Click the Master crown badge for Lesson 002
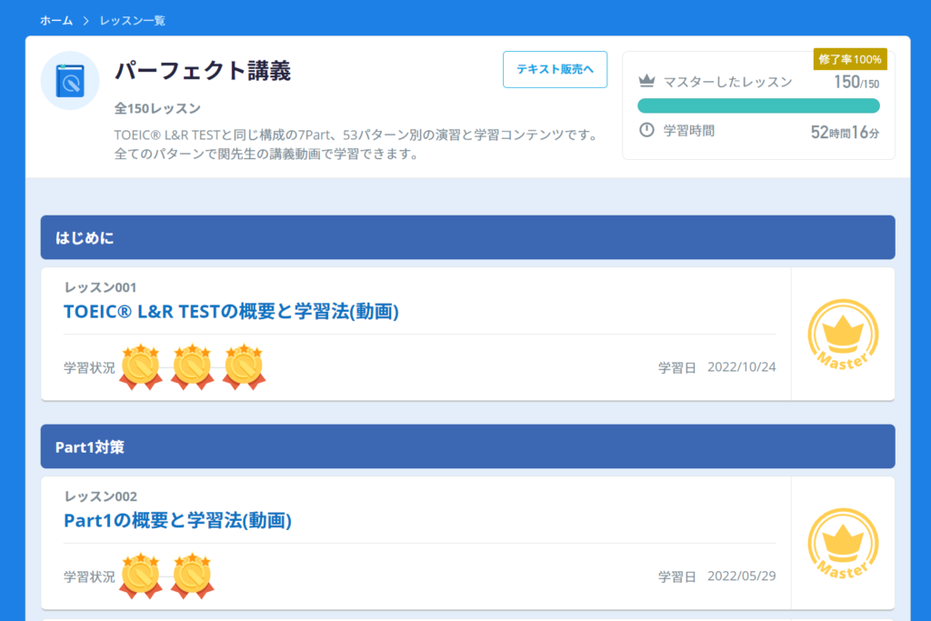This screenshot has width=931, height=621. (843, 543)
